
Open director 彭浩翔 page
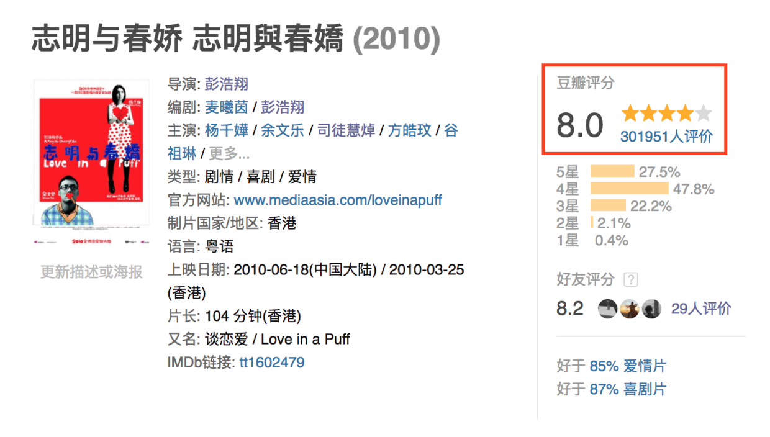(227, 84)
